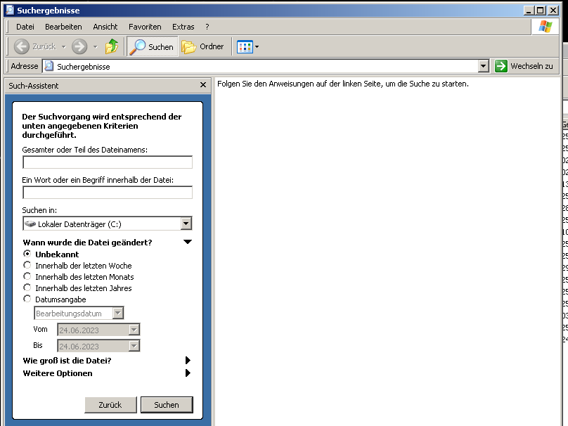Open the ? help menu
Screen dimensions: 568x426
pyautogui.click(x=207, y=27)
